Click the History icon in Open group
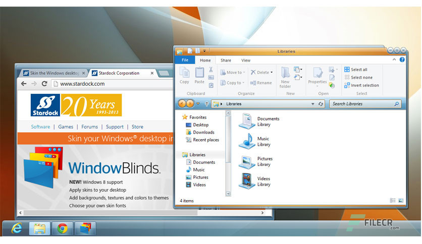Viewport: 422px width, 244px height. (332, 86)
